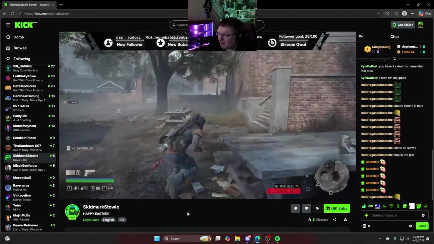
Task: Open the hamburger sidebar menu
Action: 8,25
